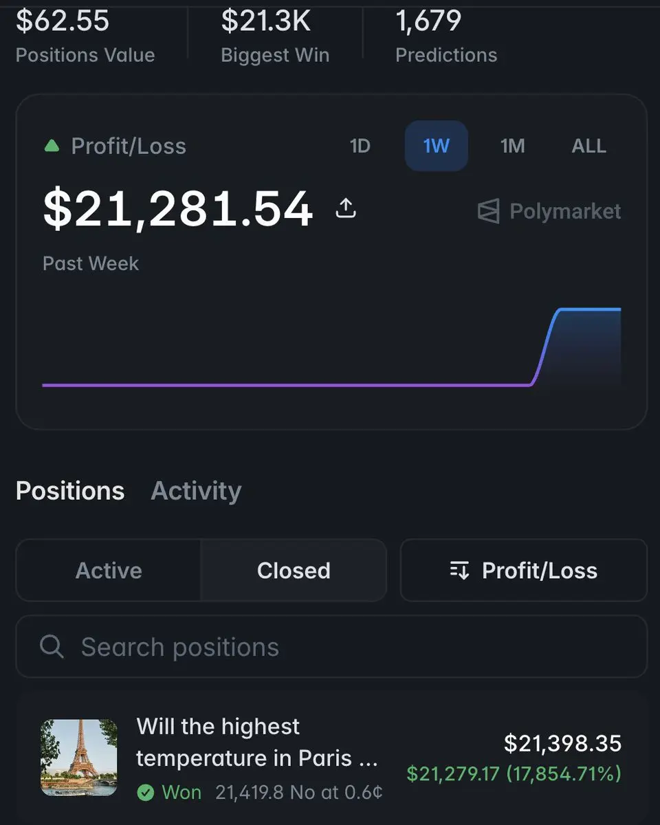Click the Polymarket logo icon
The width and height of the screenshot is (660, 825).
pos(488,212)
